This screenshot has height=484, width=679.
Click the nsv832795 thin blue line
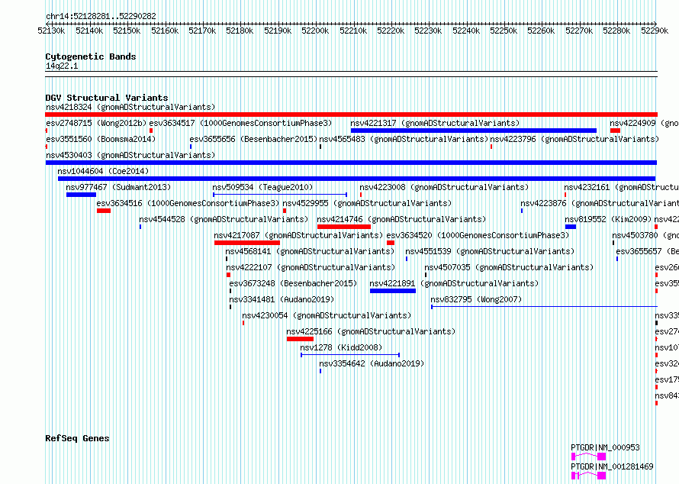(544, 307)
